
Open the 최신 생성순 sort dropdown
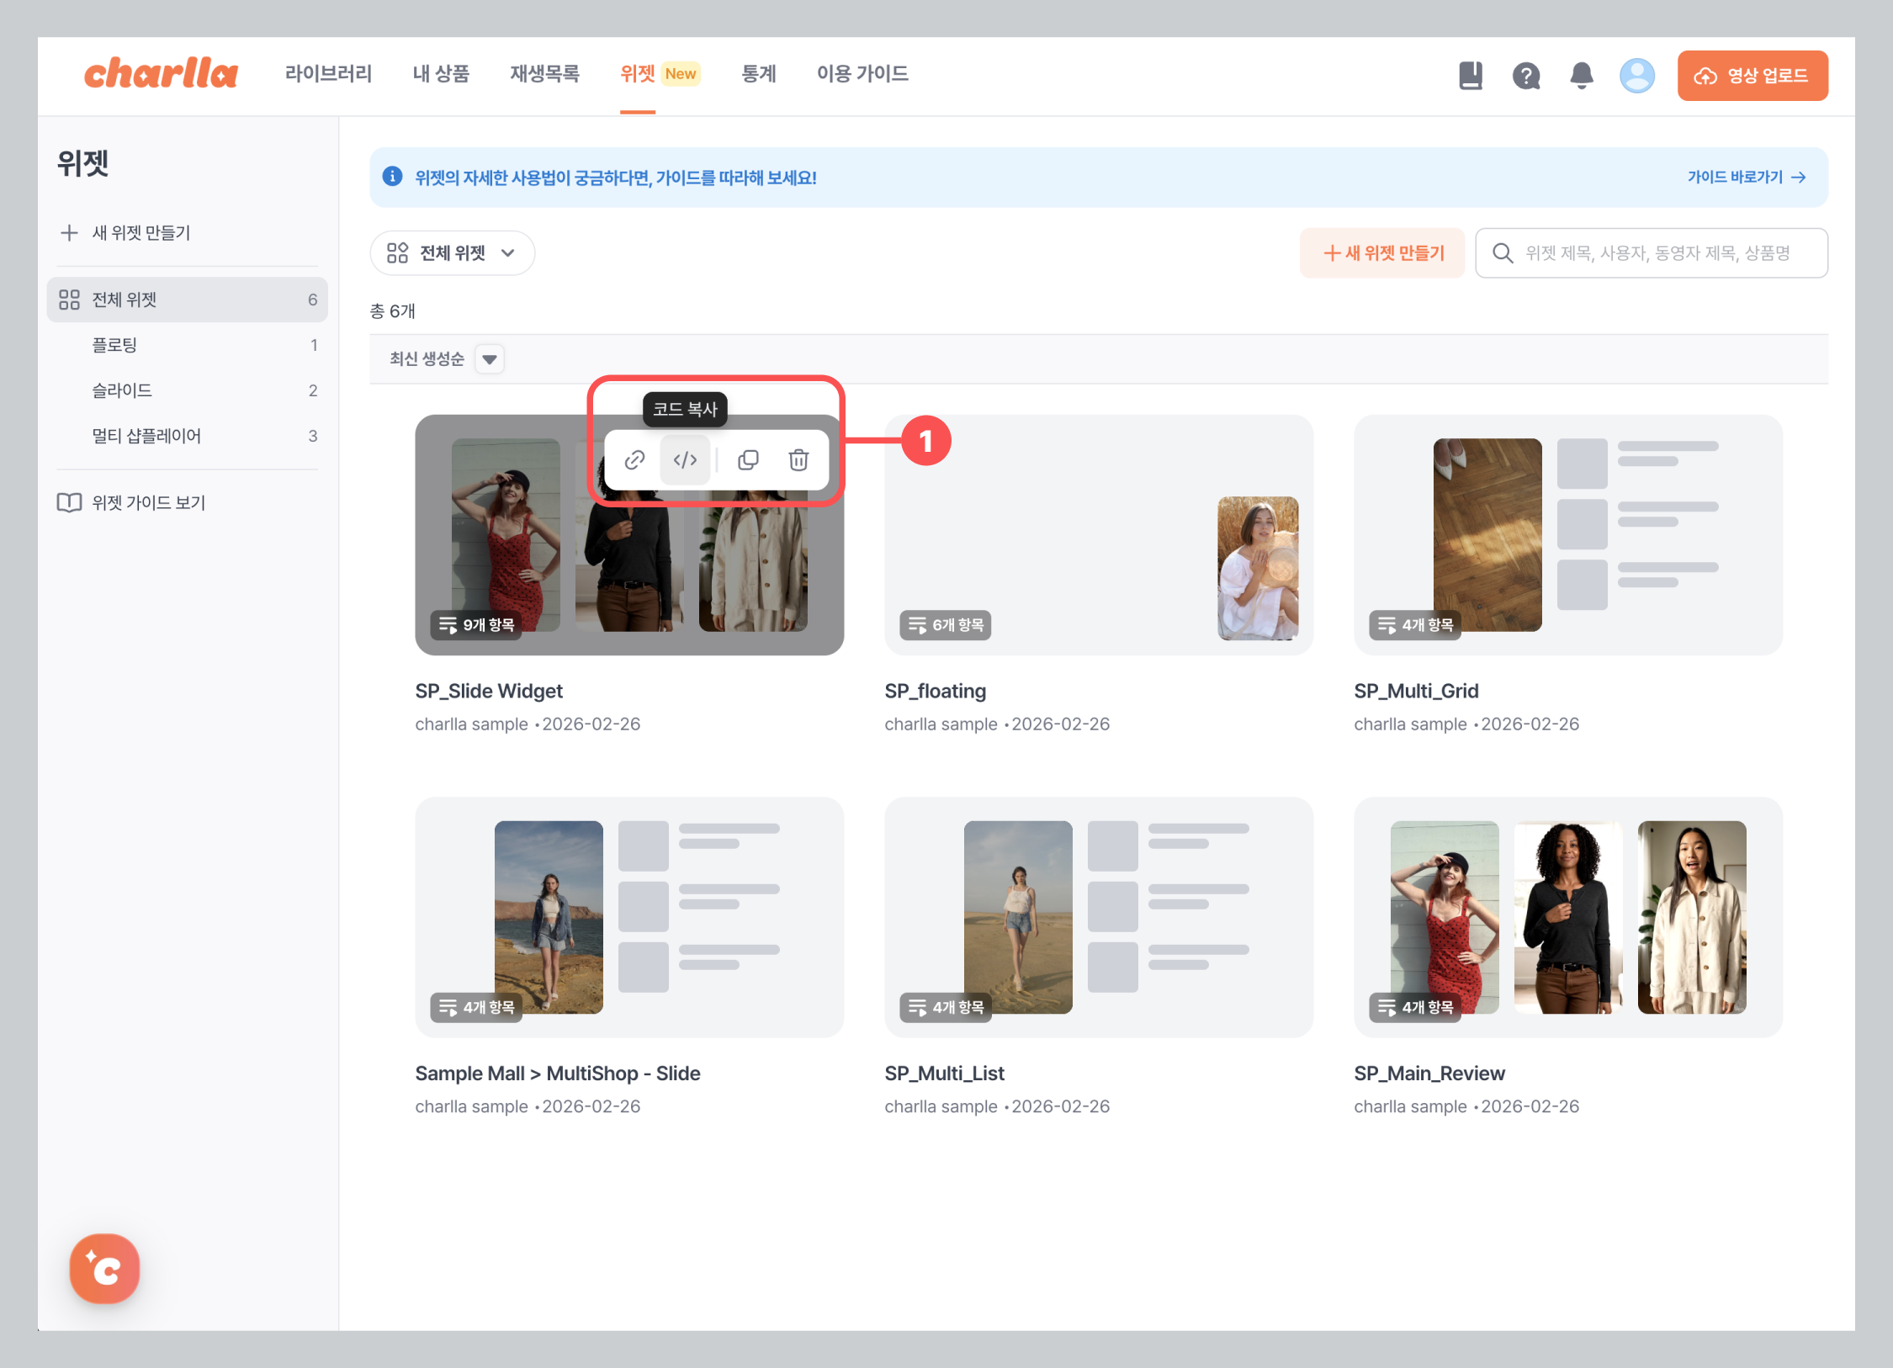click(489, 359)
